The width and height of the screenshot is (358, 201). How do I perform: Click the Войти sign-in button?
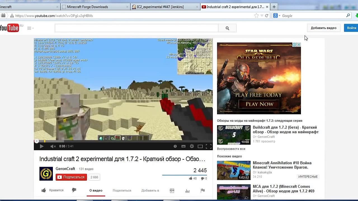click(351, 28)
